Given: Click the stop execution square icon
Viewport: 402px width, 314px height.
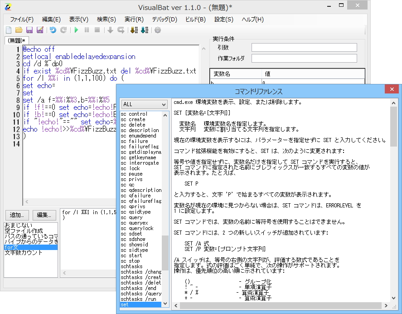Looking at the screenshot, I should click(x=97, y=30).
